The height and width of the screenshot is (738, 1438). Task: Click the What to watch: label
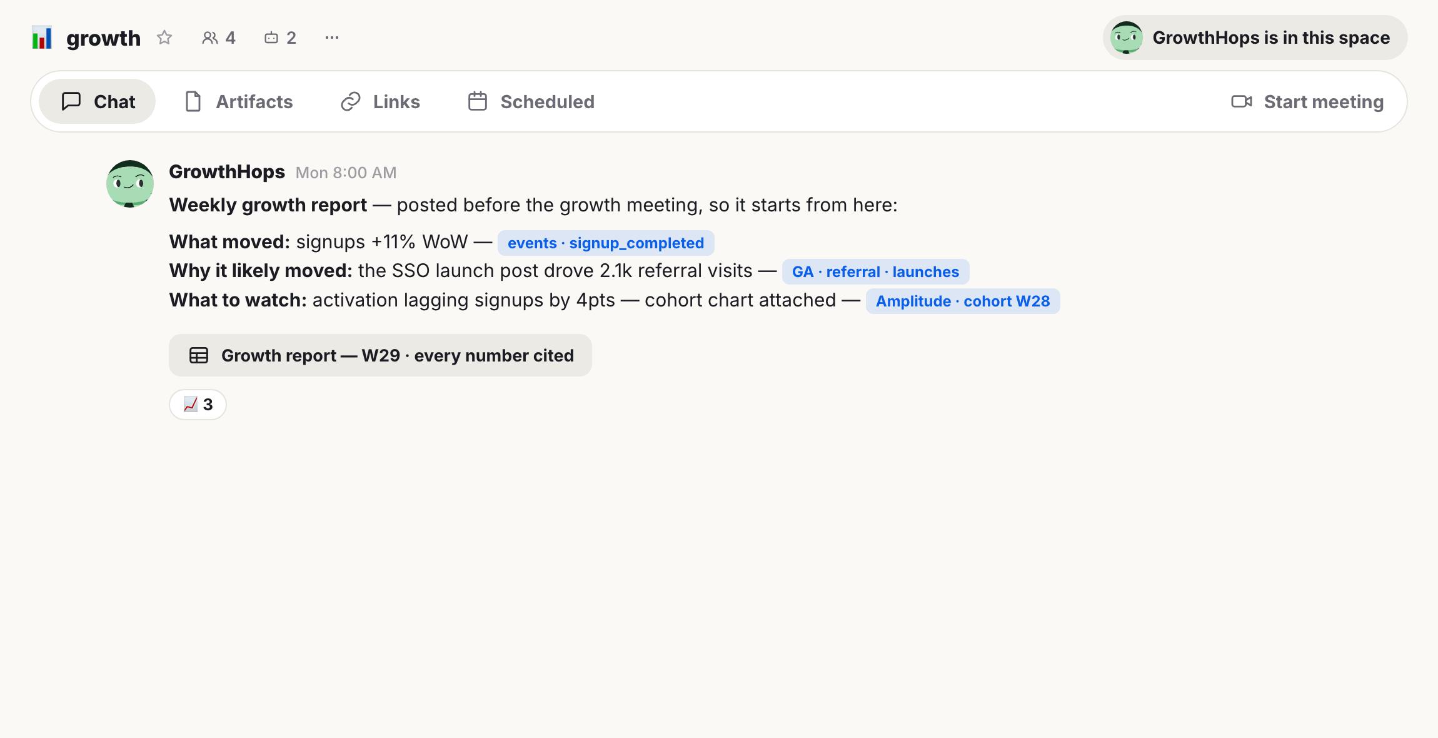pyautogui.click(x=238, y=300)
